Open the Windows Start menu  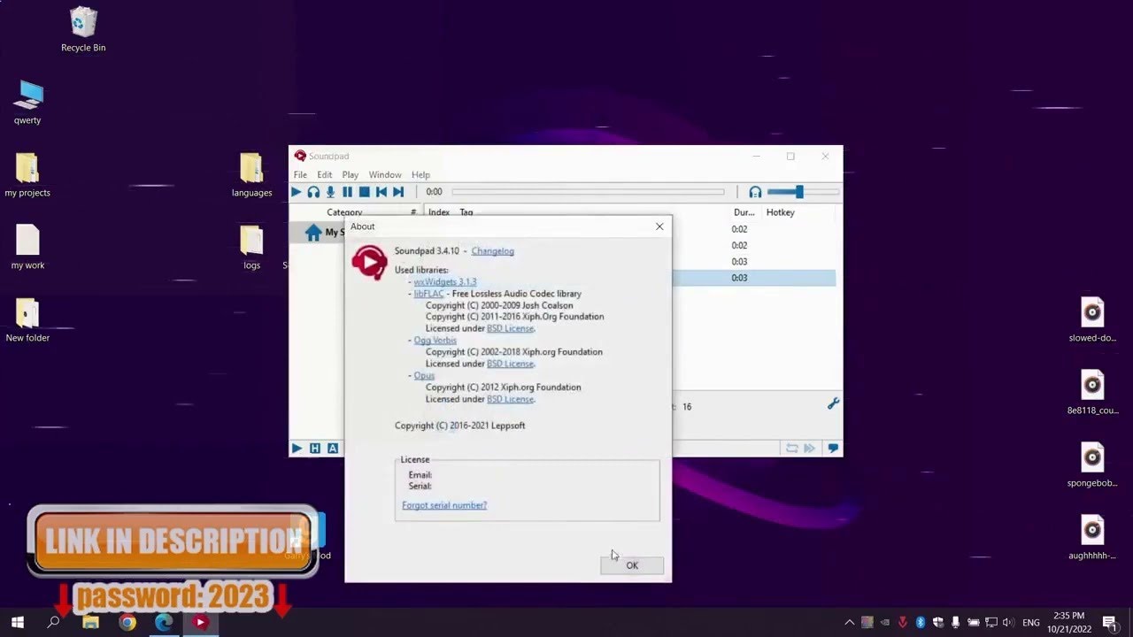pyautogui.click(x=17, y=622)
